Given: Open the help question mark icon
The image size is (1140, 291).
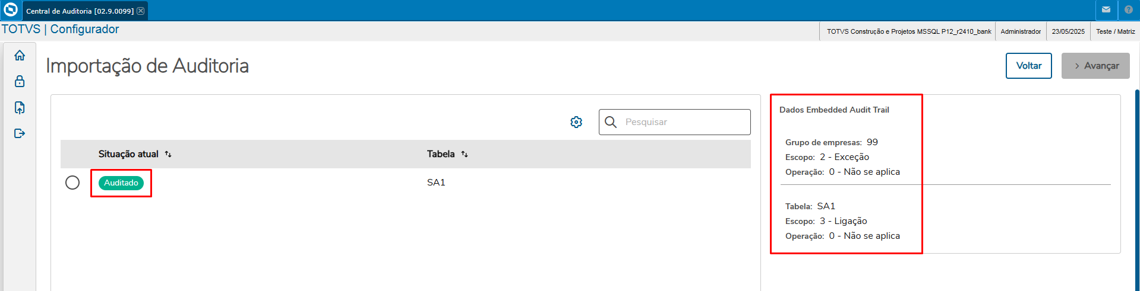Looking at the screenshot, I should [1129, 9].
